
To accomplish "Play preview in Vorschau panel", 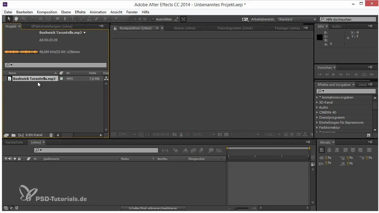I will coord(334,75).
